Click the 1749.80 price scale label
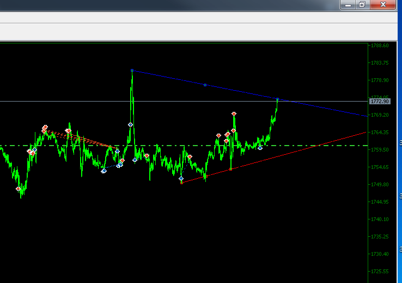Image resolution: width=402 pixels, height=283 pixels. coord(380,185)
